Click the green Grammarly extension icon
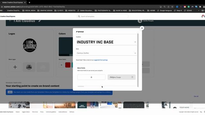The image size is (205, 115). tap(189, 7)
